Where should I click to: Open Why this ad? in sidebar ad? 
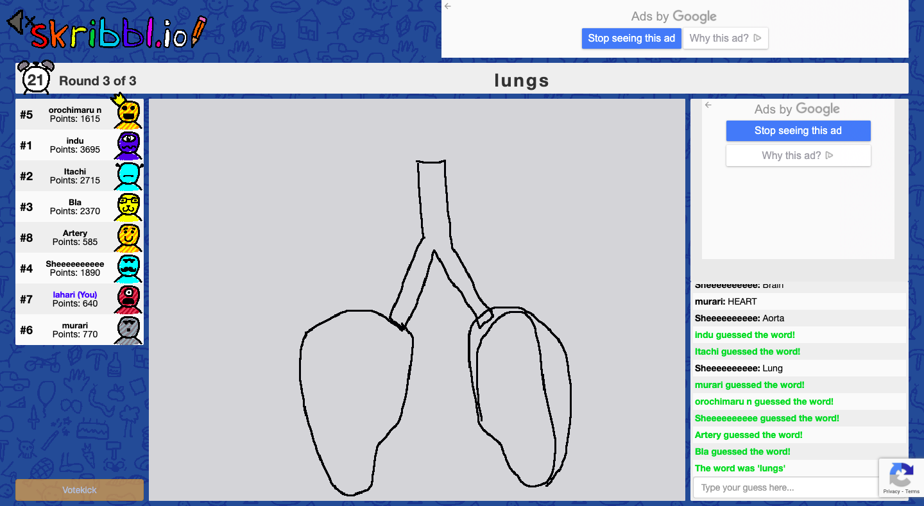coord(798,156)
